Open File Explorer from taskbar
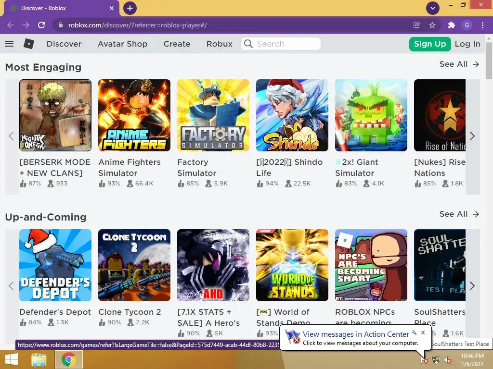 tap(39, 359)
